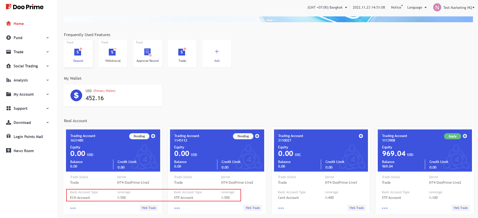Image resolution: width=478 pixels, height=218 pixels.
Task: Open the Approval Record icon
Action: (x=147, y=52)
